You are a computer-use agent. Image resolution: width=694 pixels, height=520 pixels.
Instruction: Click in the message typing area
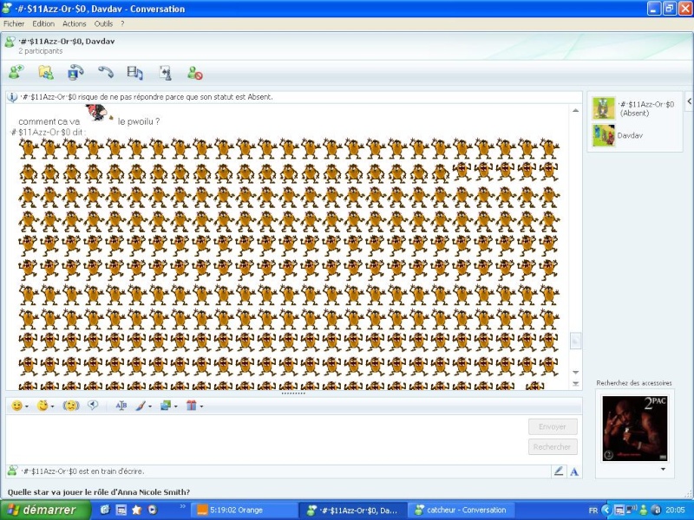265,439
